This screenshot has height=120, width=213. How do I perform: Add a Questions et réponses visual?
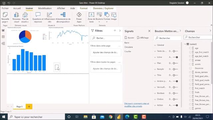tap(38, 17)
